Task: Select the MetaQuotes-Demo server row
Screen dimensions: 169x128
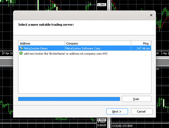Action: [85, 48]
